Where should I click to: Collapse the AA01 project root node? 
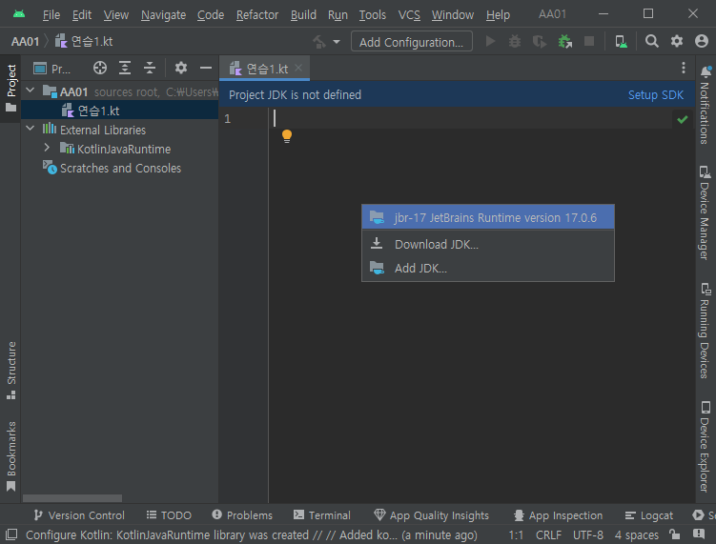(x=31, y=91)
